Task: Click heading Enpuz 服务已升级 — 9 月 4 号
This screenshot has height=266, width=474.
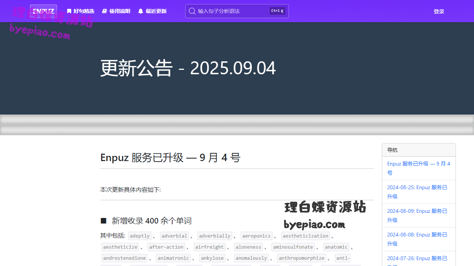Action: [x=170, y=158]
